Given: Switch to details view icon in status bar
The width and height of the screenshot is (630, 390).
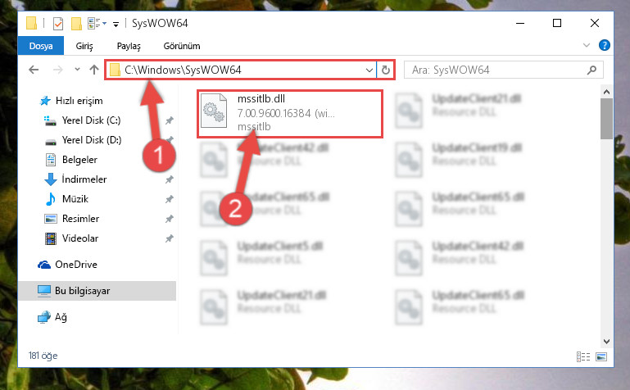Looking at the screenshot, I should (583, 356).
